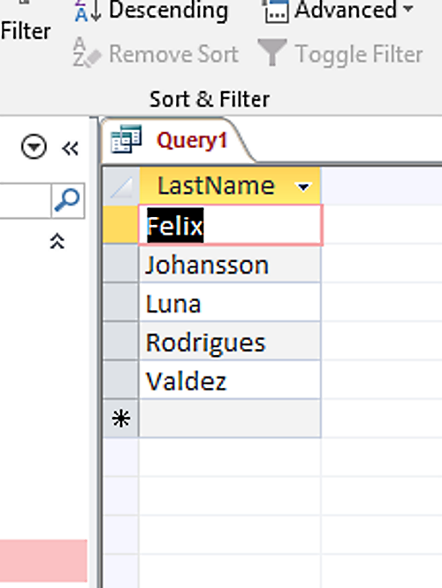The image size is (442, 588).
Task: Click the empty new record cell
Action: 230,419
